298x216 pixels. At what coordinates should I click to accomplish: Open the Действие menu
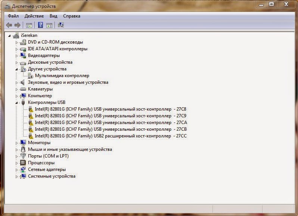34,16
